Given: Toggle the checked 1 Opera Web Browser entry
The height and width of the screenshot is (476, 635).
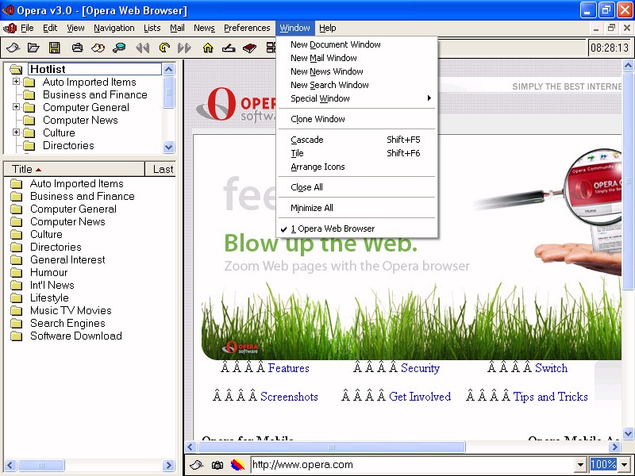Looking at the screenshot, I should [357, 228].
